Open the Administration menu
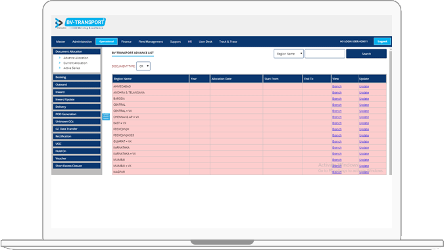 tap(82, 41)
